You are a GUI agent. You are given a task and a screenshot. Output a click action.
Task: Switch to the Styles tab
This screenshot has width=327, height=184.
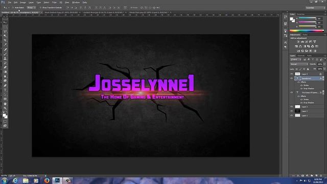click(x=305, y=35)
